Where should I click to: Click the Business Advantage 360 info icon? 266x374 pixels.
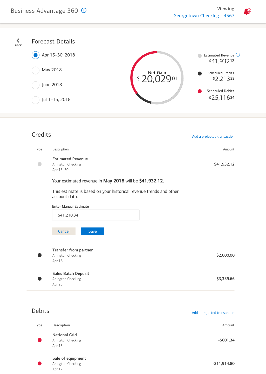(x=84, y=10)
